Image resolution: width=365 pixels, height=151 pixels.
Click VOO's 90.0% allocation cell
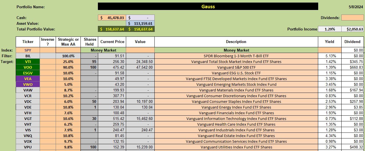[x=68, y=67]
